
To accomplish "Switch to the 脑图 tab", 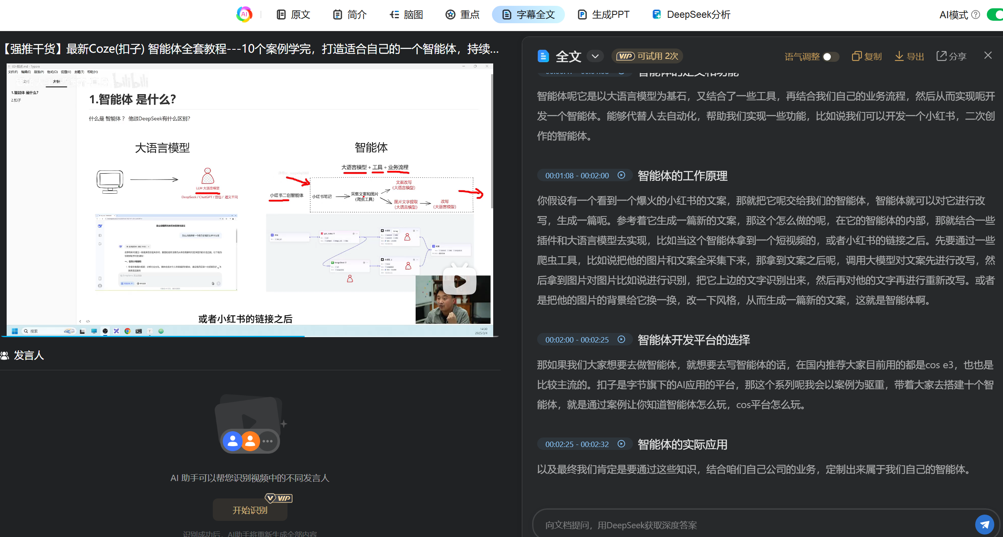I will (x=406, y=15).
